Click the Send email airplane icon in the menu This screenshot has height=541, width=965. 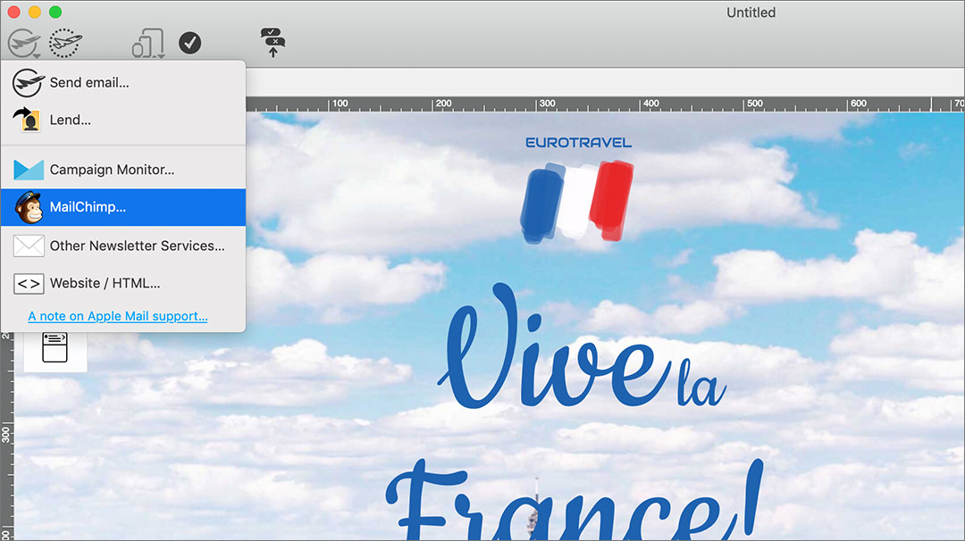(29, 82)
